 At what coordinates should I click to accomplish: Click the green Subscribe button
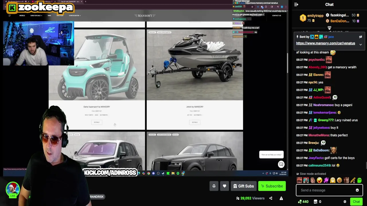pyautogui.click(x=272, y=186)
